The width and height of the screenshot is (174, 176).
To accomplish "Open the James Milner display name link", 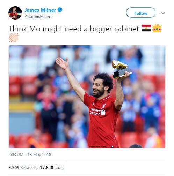I will click(x=40, y=10).
